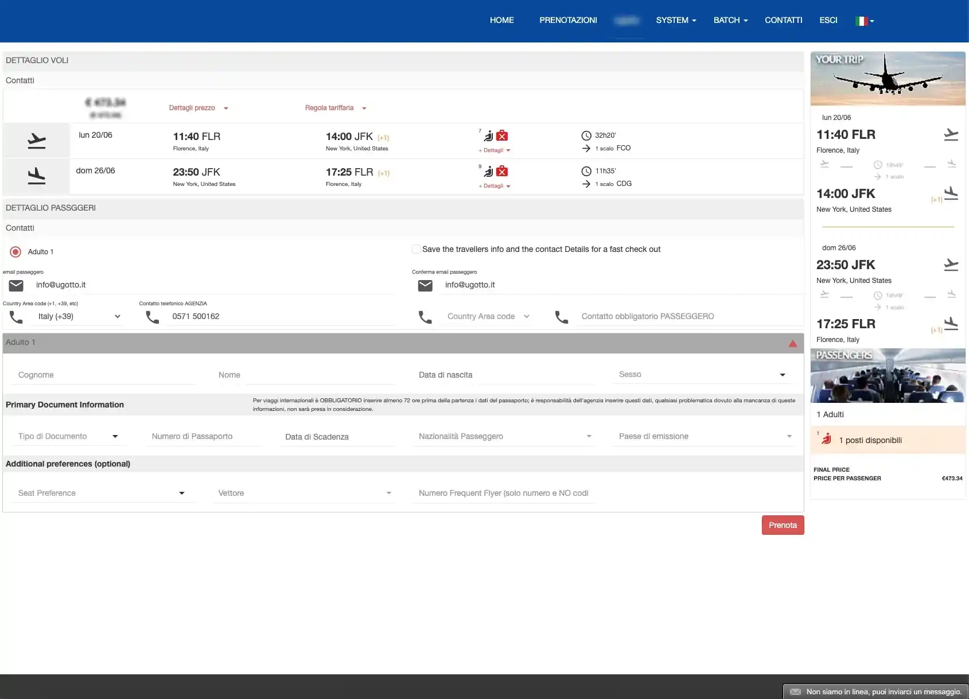Open the Sesso dropdown
Image resolution: width=969 pixels, height=699 pixels.
click(x=702, y=375)
